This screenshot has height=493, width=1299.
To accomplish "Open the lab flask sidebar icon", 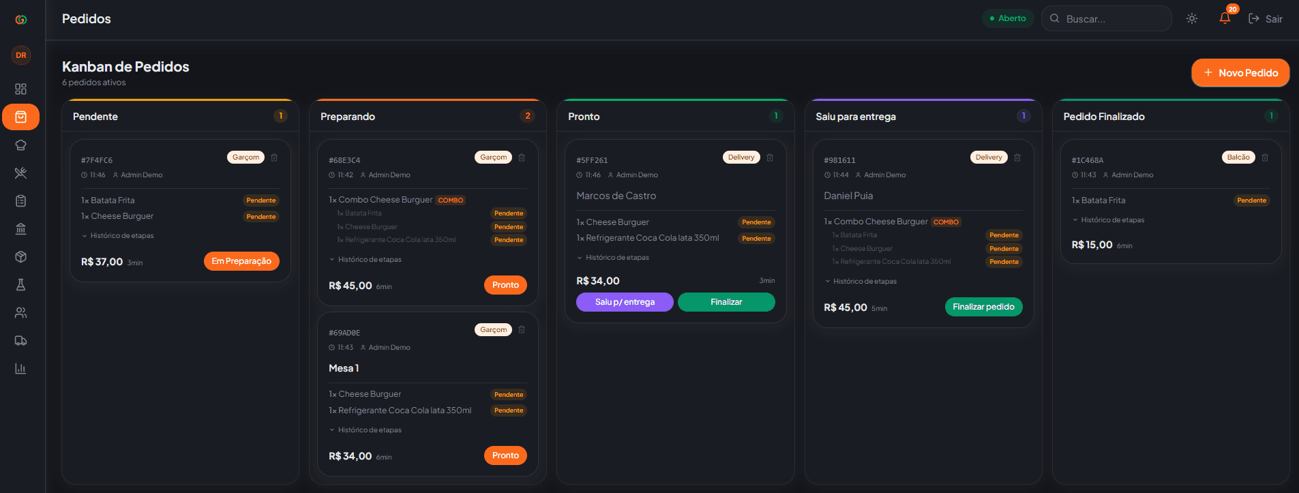I will tap(21, 284).
